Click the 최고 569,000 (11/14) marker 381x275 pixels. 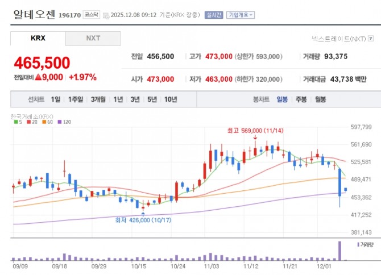click(255, 131)
